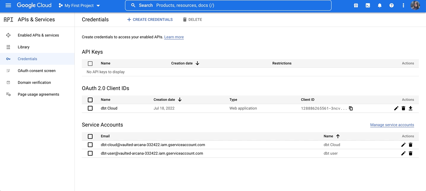The image size is (426, 191).
Task: Open Google Cloud notifications bell
Action: click(380, 5)
